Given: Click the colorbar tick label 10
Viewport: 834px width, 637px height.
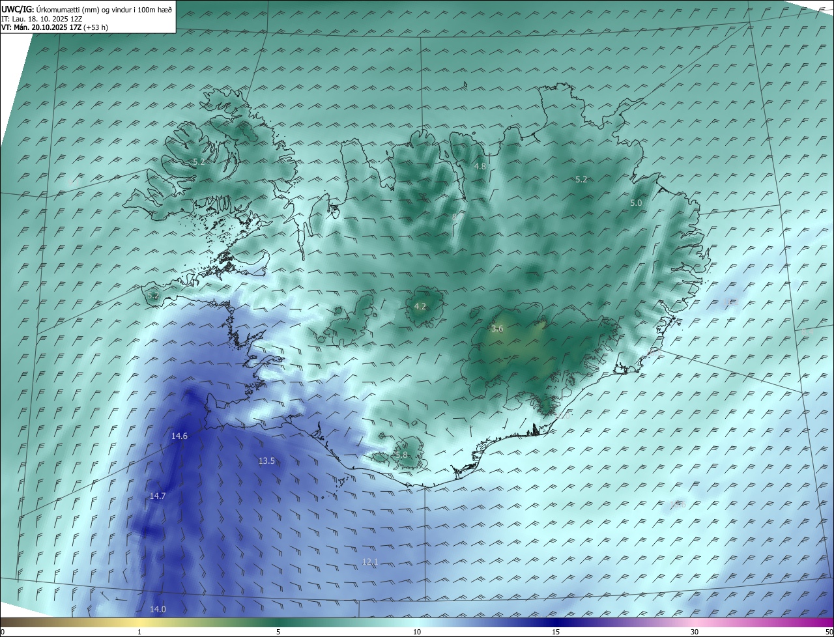Looking at the screenshot, I should click(417, 632).
